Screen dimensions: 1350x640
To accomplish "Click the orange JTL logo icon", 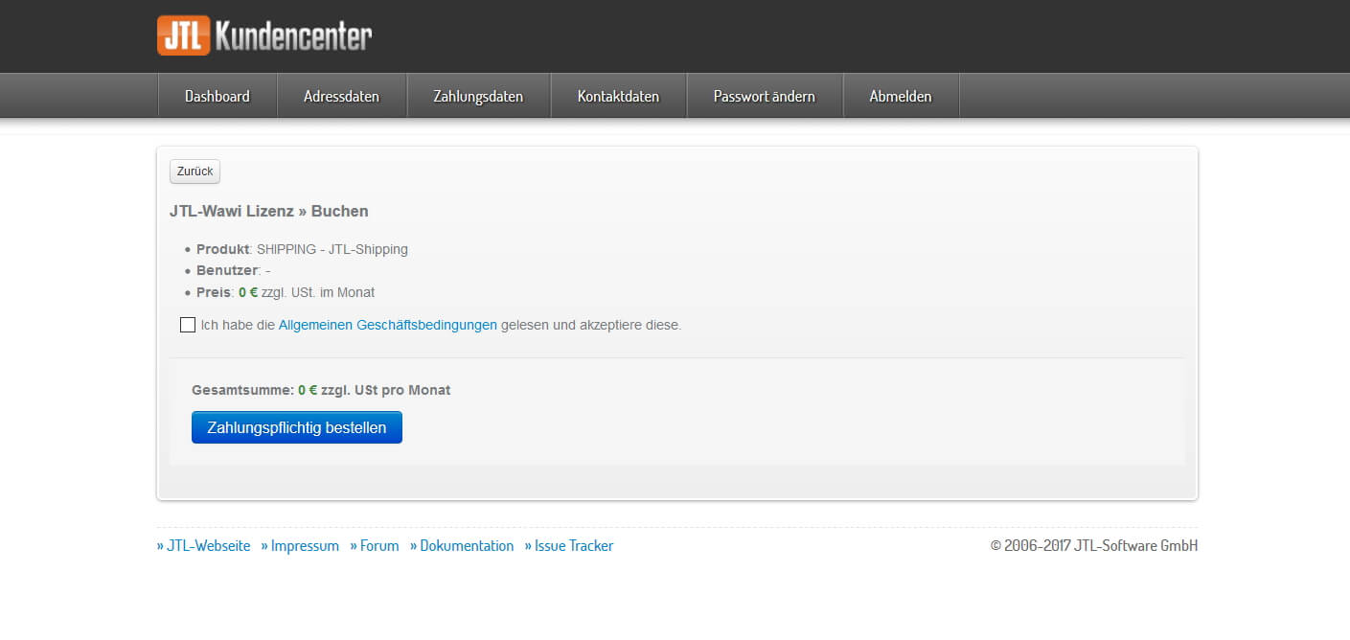I will pyautogui.click(x=183, y=35).
